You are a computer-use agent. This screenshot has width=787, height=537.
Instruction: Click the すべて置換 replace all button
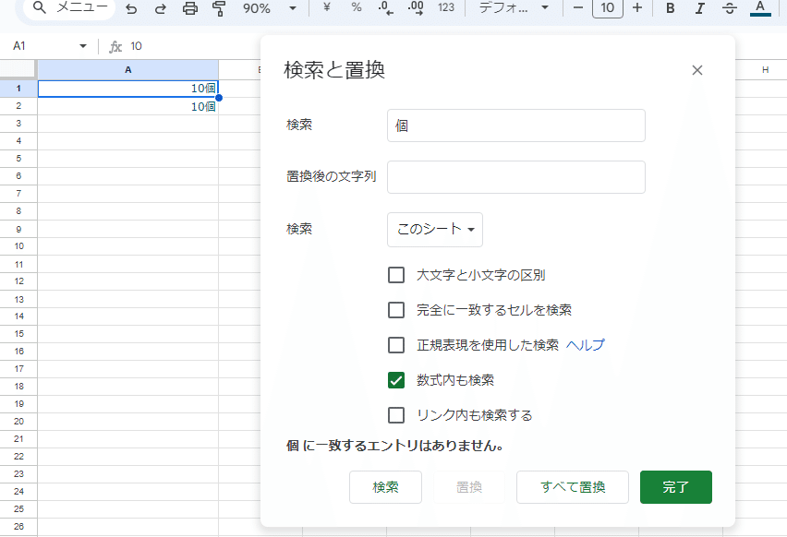click(573, 487)
